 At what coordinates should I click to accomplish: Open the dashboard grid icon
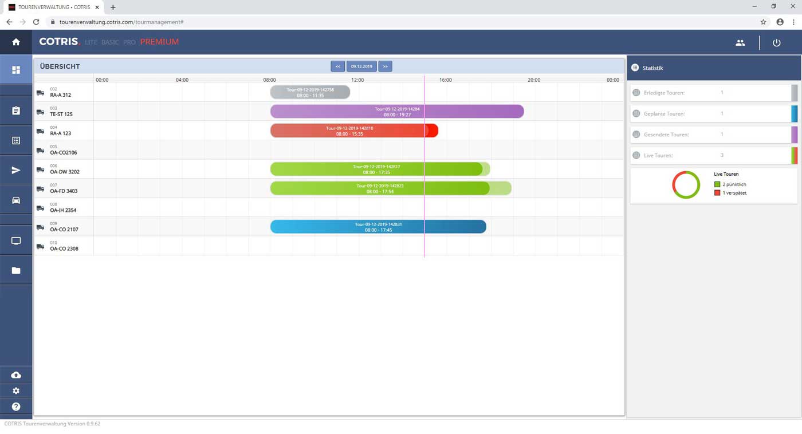(16, 70)
